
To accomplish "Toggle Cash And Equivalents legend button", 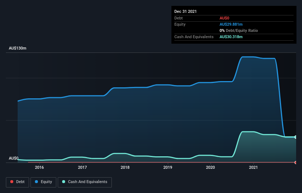I will 85,182.
